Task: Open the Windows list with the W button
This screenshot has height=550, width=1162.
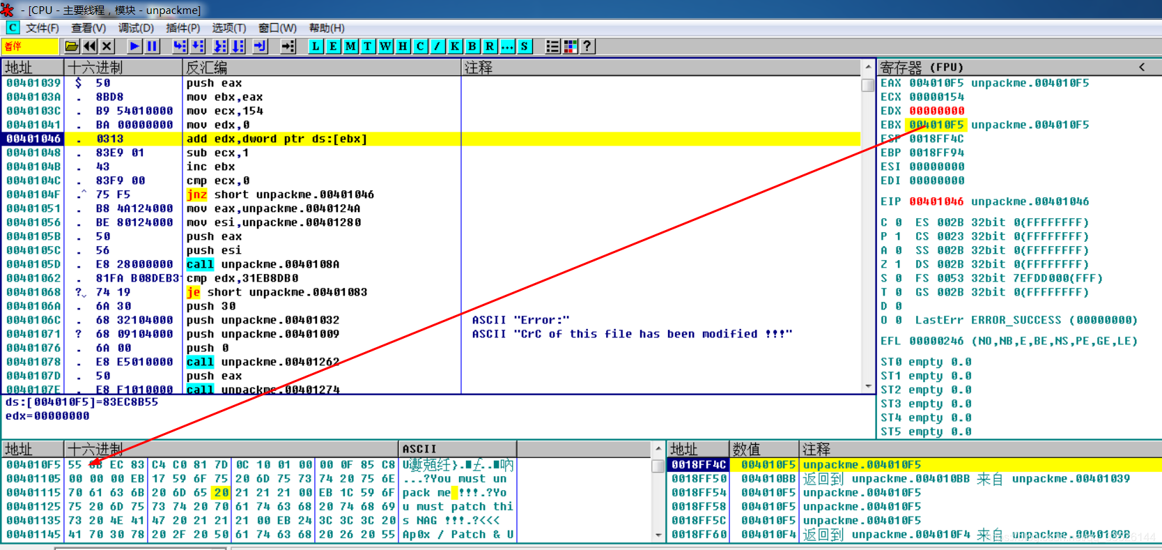Action: click(x=386, y=47)
